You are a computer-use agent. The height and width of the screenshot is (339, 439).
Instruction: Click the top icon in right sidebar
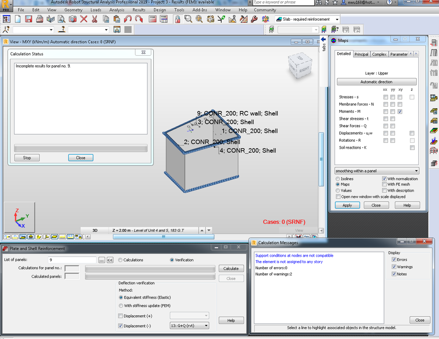click(434, 43)
